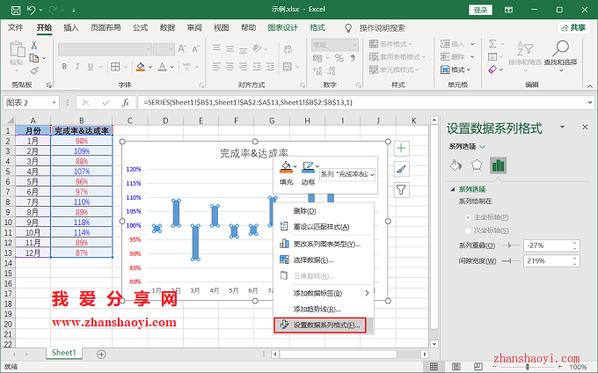Click the percent style icon

point(339,58)
